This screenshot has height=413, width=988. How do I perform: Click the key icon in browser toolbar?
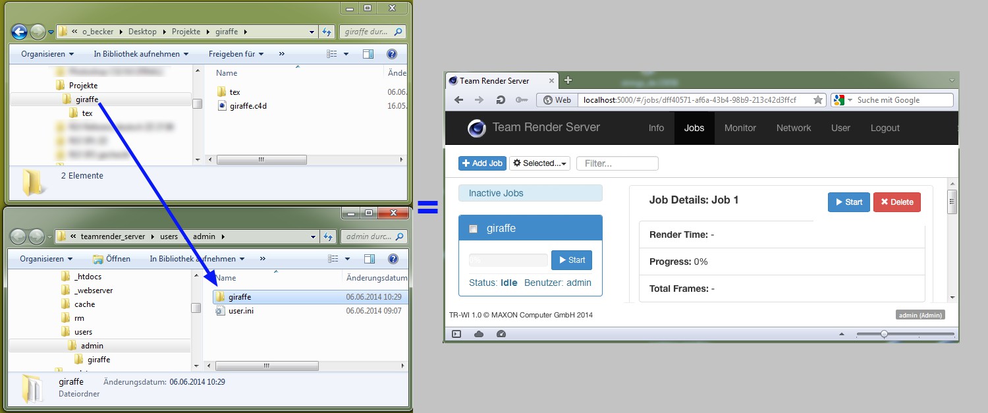[x=521, y=100]
